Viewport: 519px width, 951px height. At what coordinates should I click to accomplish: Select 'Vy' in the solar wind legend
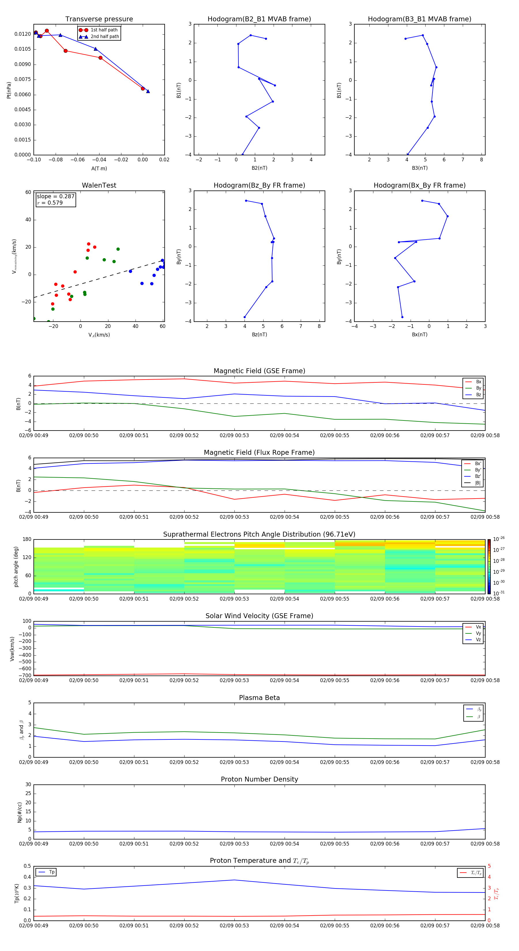point(473,633)
